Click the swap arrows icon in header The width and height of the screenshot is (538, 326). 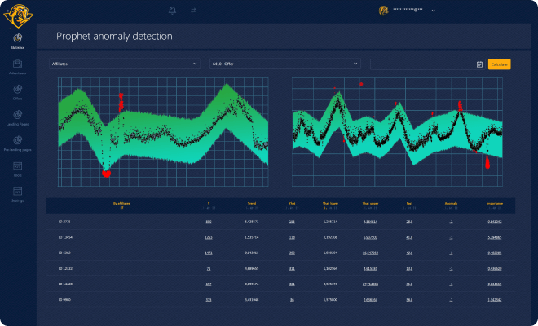pos(193,11)
